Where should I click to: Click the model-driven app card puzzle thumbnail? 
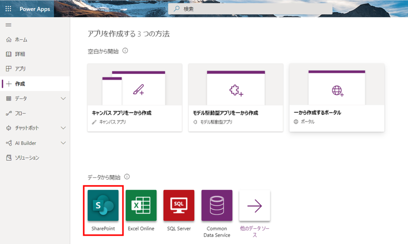236,85
